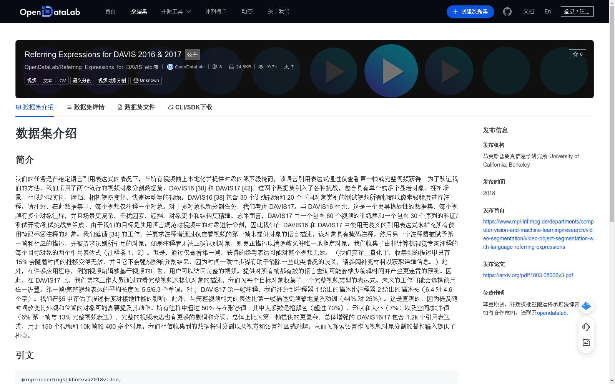Click the 视频对象分割 tag

pyautogui.click(x=112, y=80)
